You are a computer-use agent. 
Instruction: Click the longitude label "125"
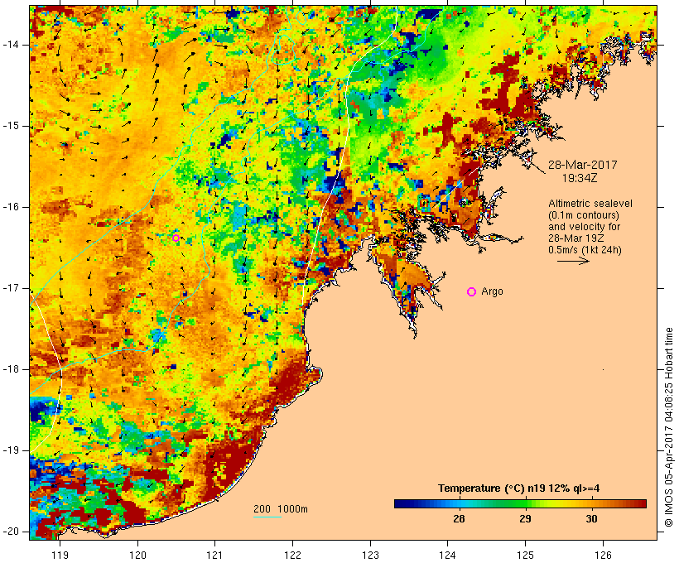(x=526, y=555)
